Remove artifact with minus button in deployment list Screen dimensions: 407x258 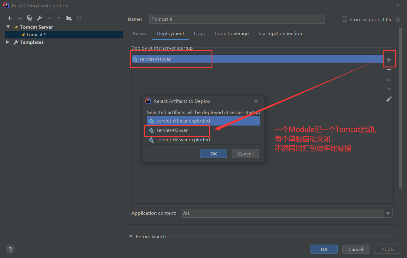pyautogui.click(x=389, y=70)
